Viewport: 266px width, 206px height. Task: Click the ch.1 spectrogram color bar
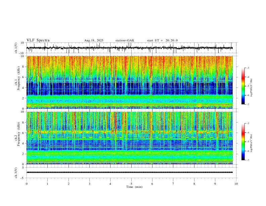tap(243, 86)
